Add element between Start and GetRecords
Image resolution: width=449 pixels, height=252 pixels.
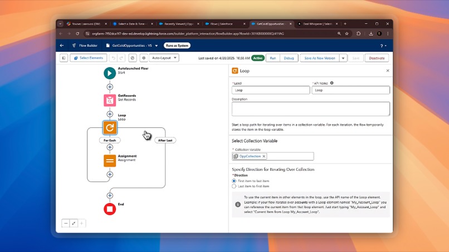(x=110, y=87)
